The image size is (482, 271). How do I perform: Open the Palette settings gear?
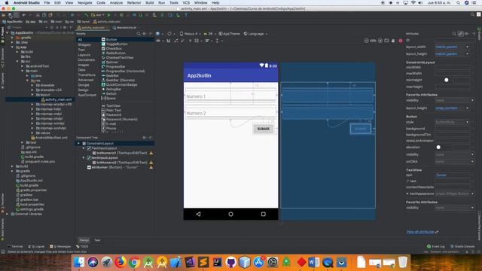(x=144, y=33)
